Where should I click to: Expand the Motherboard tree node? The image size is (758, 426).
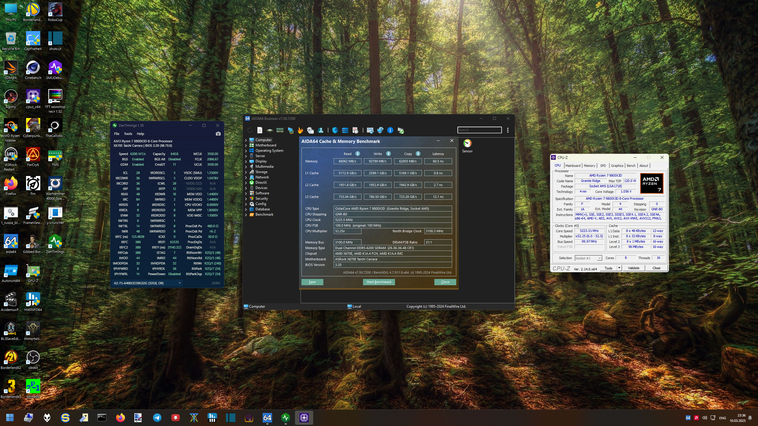click(x=246, y=145)
